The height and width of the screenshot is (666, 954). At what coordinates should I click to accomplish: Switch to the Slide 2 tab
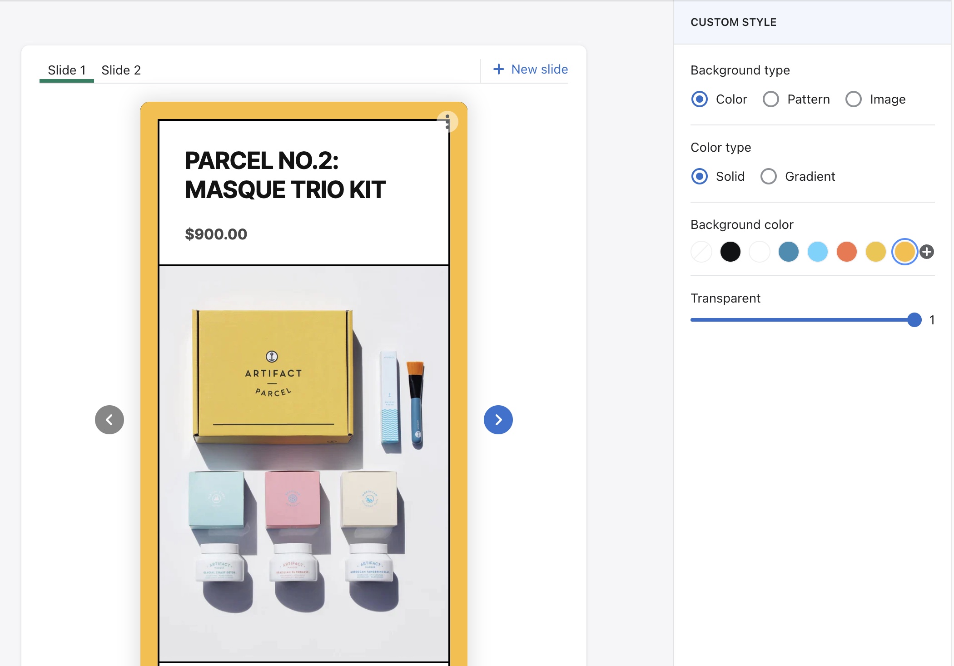tap(121, 70)
